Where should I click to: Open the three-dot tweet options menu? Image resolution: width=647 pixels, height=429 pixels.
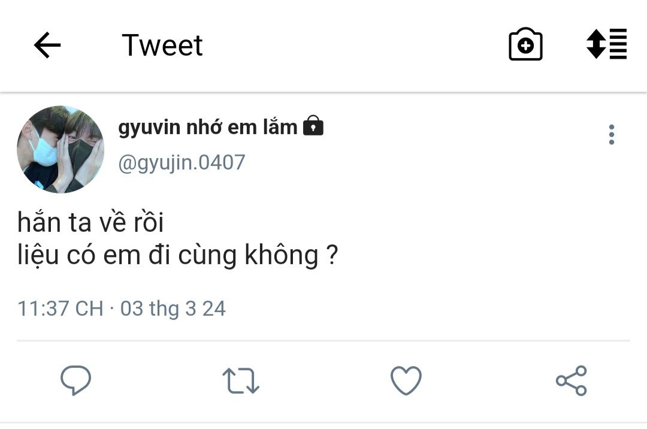(x=612, y=134)
